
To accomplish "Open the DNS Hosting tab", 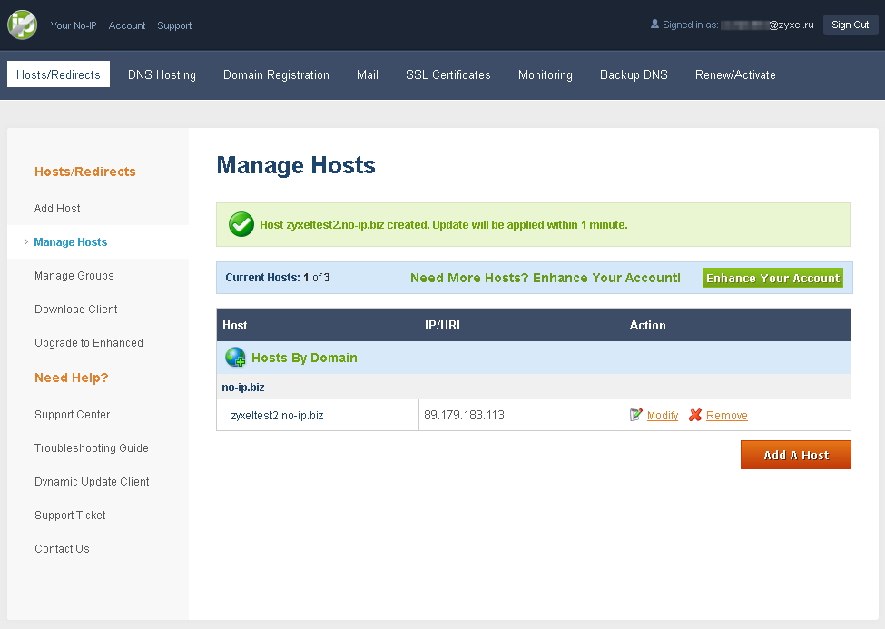I will point(162,74).
